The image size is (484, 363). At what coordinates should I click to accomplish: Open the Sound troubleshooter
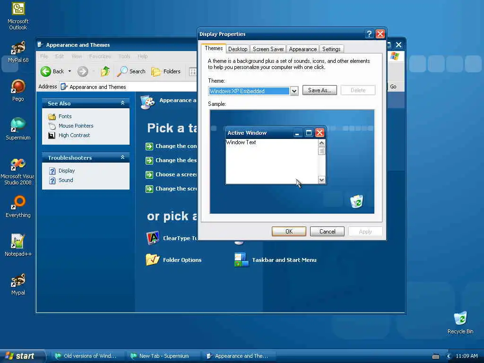tap(66, 180)
